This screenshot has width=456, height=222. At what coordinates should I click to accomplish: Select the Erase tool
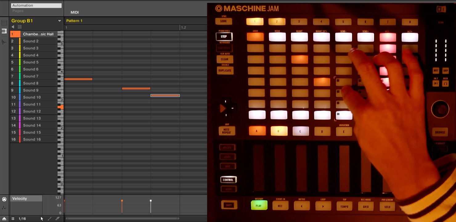tap(57, 219)
